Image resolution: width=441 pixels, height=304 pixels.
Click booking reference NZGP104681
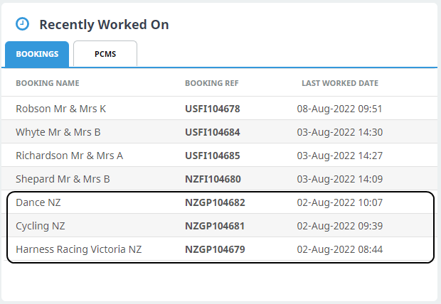coord(215,226)
